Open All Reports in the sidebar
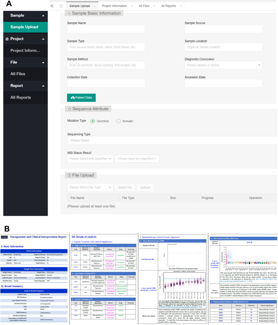 pyautogui.click(x=21, y=97)
